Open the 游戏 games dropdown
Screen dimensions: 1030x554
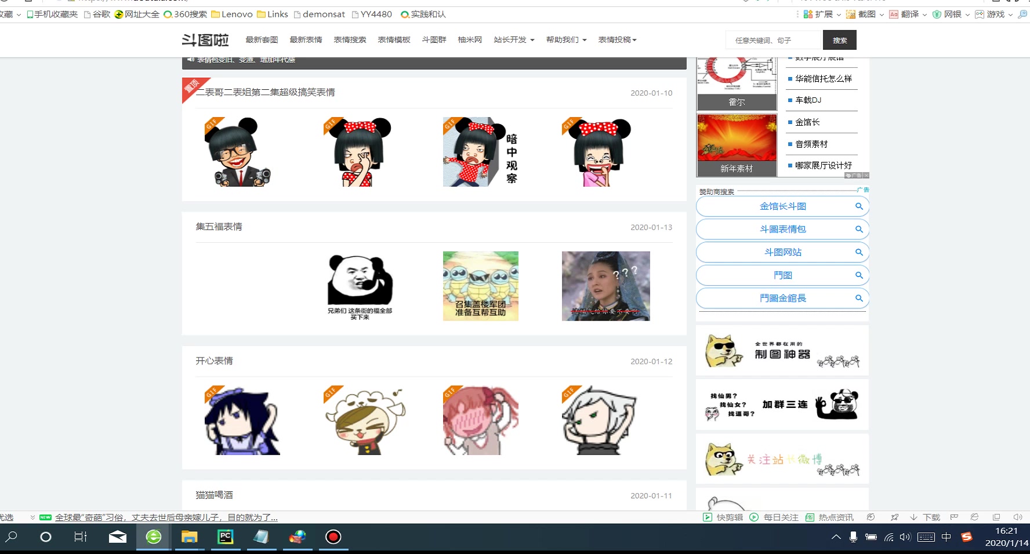994,14
